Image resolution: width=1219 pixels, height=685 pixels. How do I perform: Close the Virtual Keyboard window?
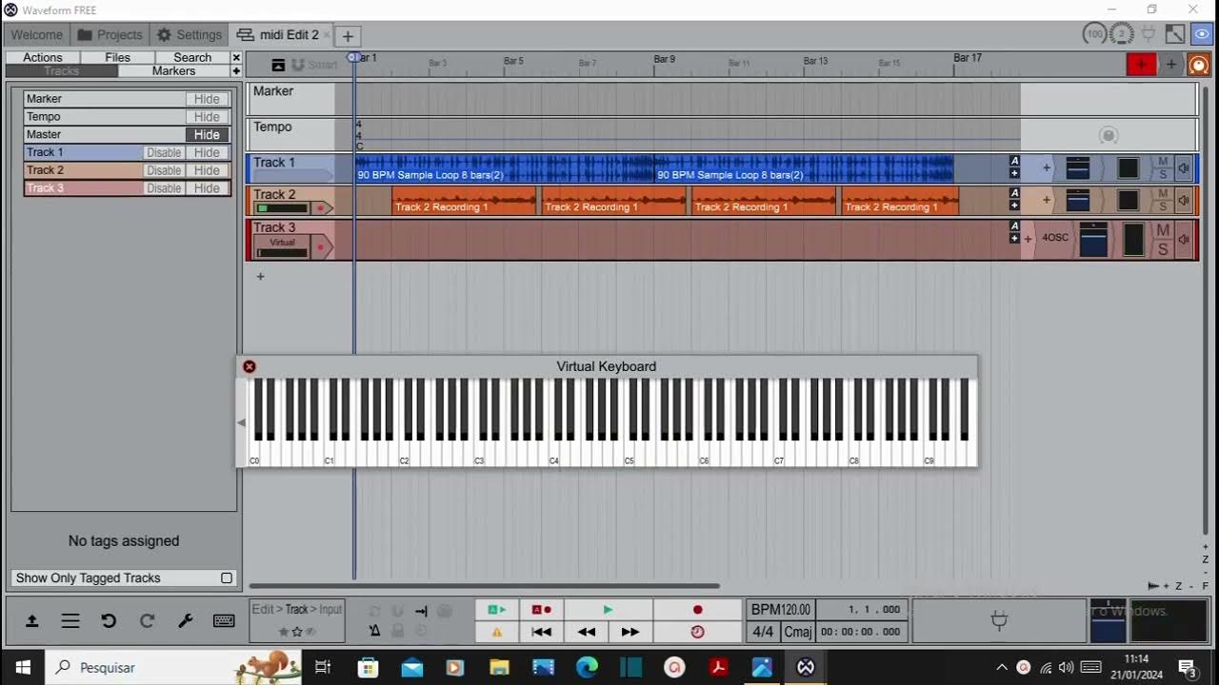pos(250,366)
